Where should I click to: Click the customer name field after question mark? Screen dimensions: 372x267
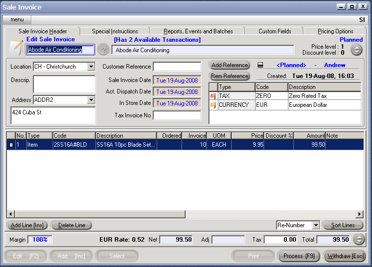coord(203,50)
